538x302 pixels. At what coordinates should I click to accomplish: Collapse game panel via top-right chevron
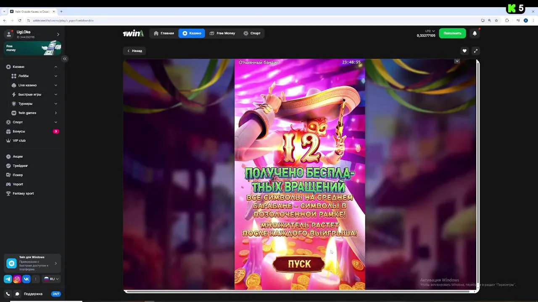pos(457,61)
